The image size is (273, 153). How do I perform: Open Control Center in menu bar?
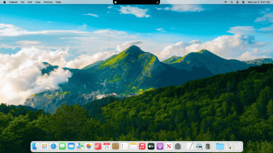tap(244, 2)
